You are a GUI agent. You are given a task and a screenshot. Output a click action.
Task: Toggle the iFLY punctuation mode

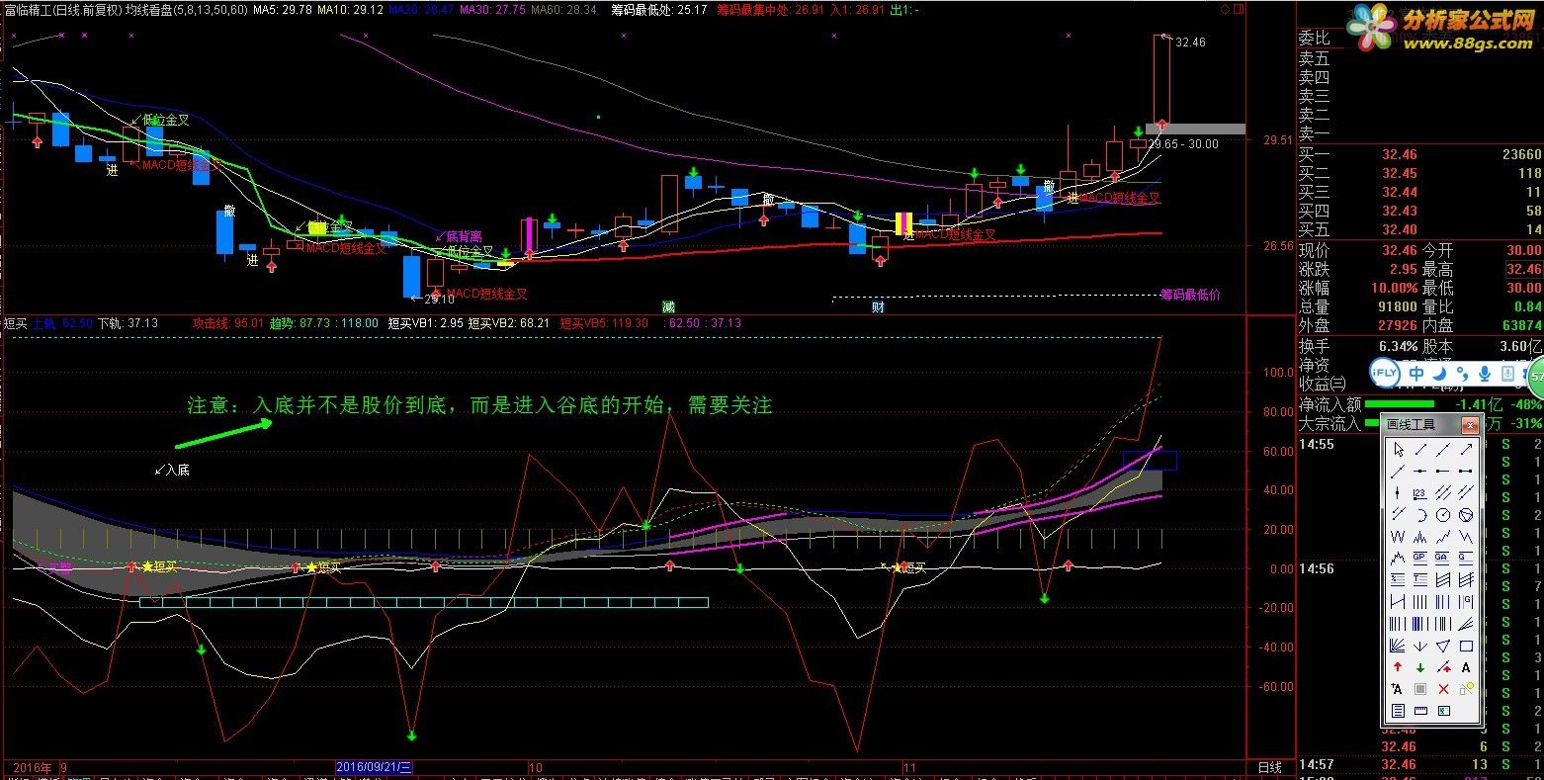[x=1461, y=374]
